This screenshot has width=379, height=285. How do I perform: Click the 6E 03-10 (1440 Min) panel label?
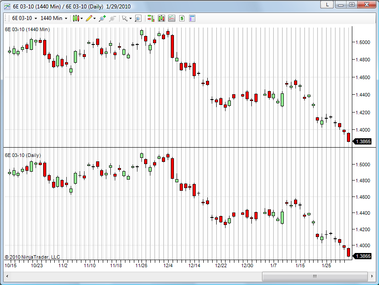pyautogui.click(x=27, y=29)
